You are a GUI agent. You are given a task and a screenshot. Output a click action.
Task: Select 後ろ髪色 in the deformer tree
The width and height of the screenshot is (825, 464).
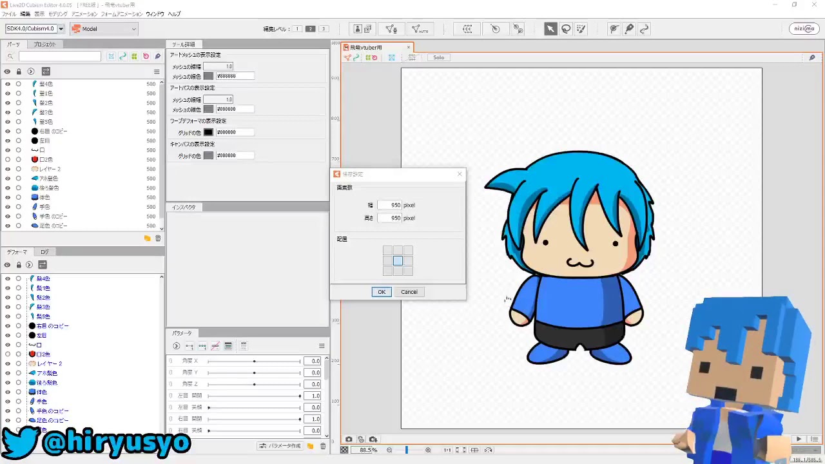pyautogui.click(x=46, y=383)
